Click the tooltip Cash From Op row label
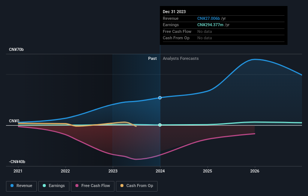The width and height of the screenshot is (308, 196). coord(176,38)
